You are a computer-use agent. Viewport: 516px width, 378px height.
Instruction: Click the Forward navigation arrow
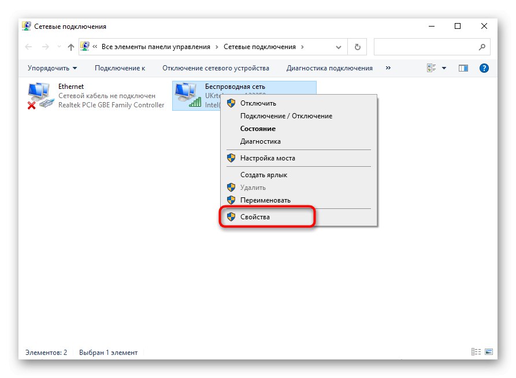tap(46, 47)
